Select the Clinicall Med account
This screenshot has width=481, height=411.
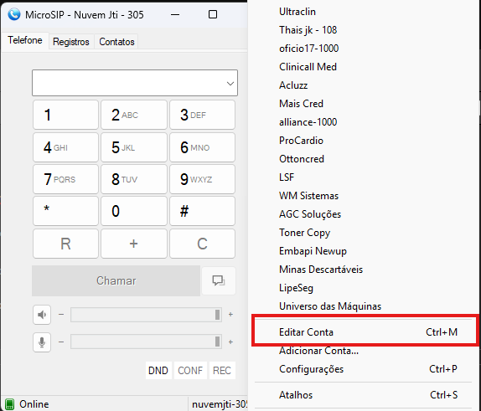pyautogui.click(x=308, y=67)
